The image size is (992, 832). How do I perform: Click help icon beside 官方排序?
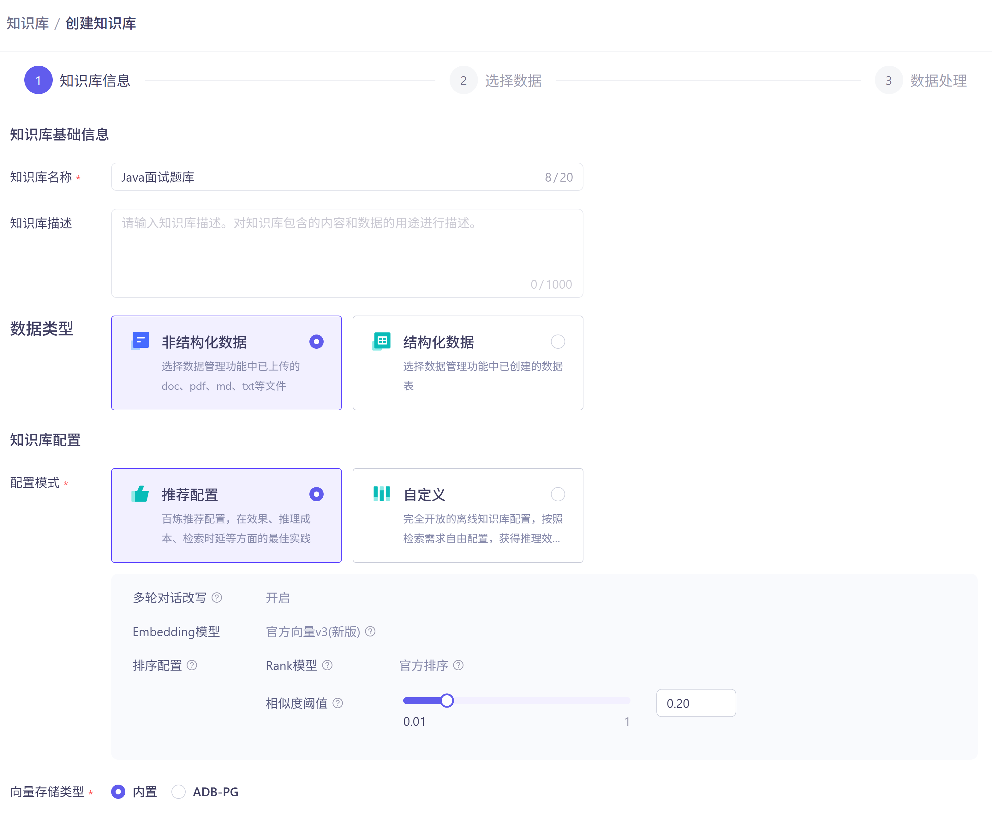pyautogui.click(x=458, y=666)
